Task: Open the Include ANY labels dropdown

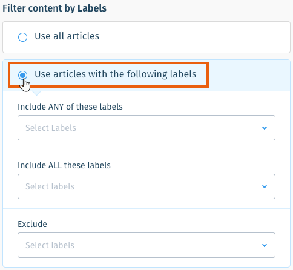Action: (x=146, y=128)
